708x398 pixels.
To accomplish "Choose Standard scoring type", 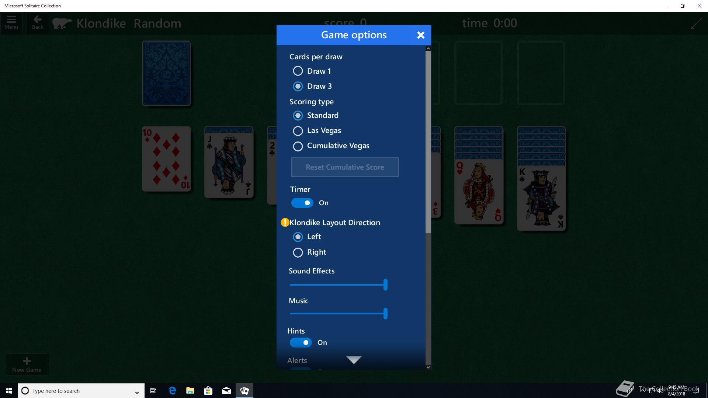I will click(x=316, y=115).
